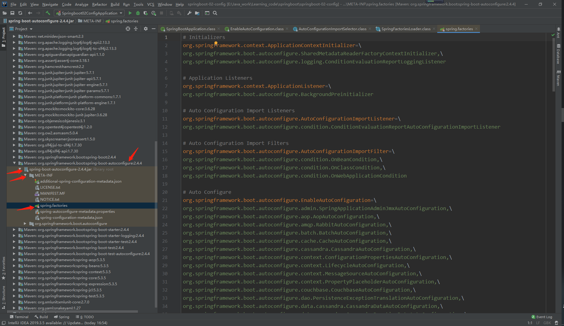Image resolution: width=564 pixels, height=326 pixels.
Task: Toggle the tool window bars icon in the bottom-left corner
Action: click(x=3, y=323)
